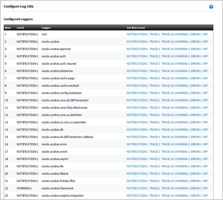Set oracle.wcsites.db.DBTransaction.callstack to WARNING:1

click(182, 137)
